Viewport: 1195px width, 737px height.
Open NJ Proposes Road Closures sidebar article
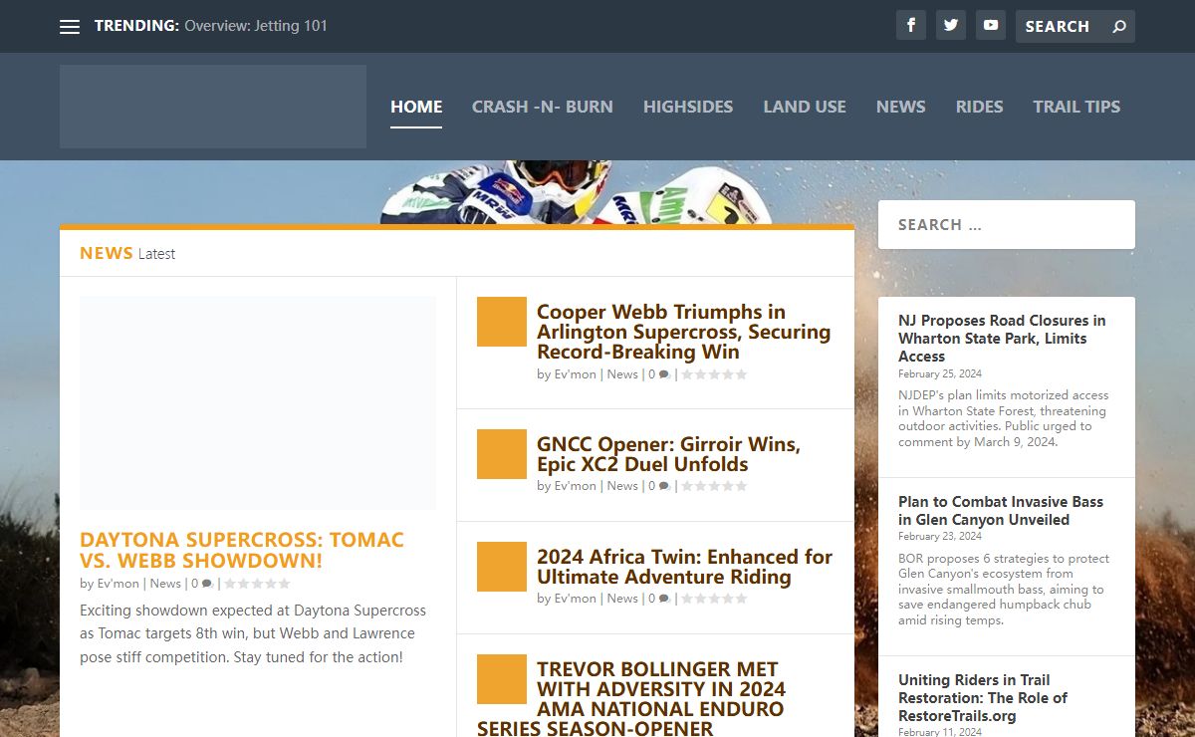tap(1002, 339)
